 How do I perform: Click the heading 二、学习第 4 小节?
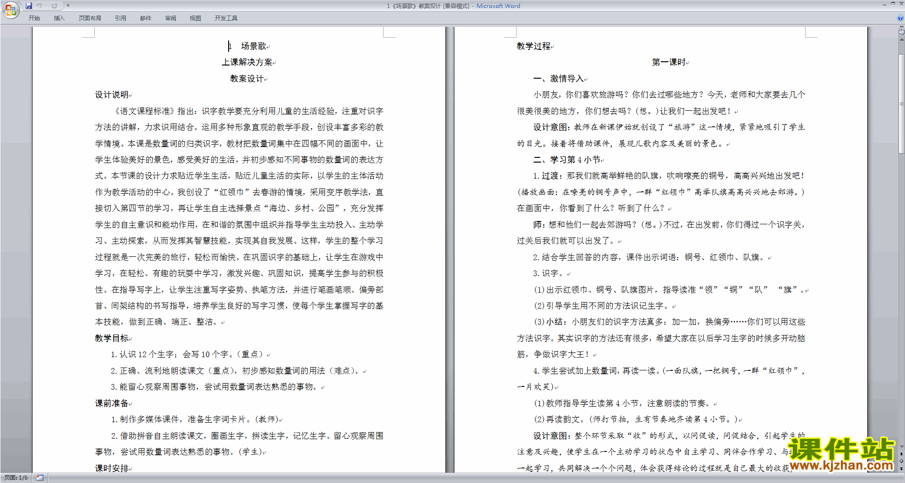[567, 160]
